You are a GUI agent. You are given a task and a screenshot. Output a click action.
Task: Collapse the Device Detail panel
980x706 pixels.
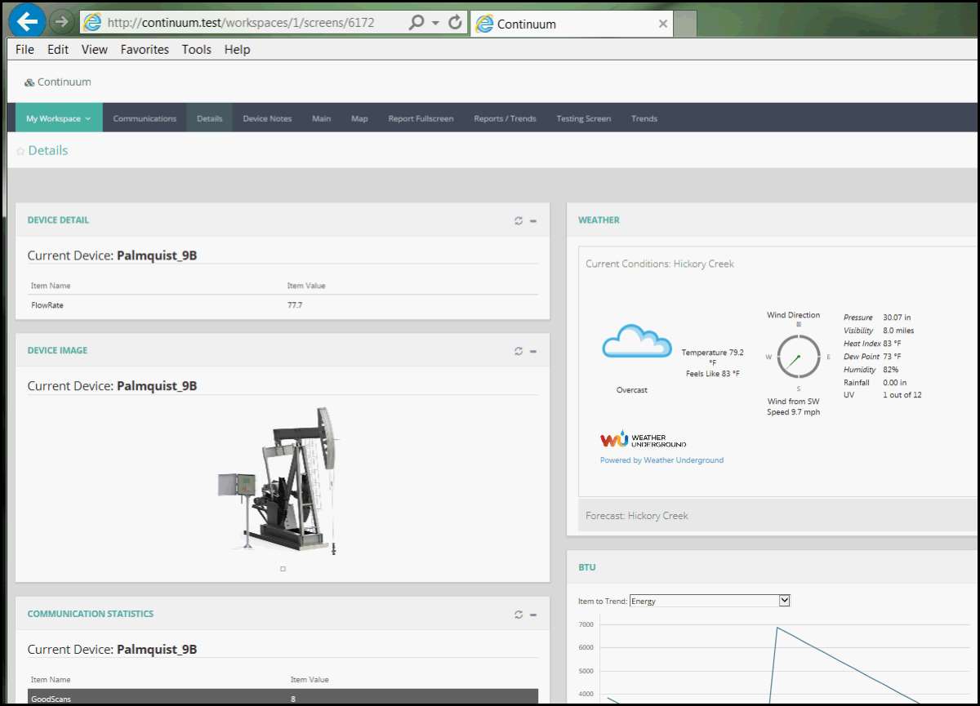point(533,220)
